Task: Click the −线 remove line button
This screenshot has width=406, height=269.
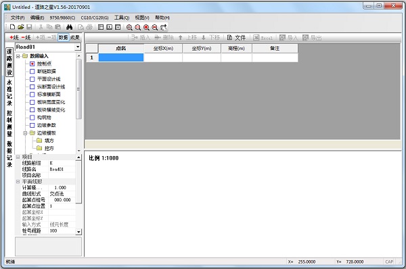Action: (x=26, y=37)
